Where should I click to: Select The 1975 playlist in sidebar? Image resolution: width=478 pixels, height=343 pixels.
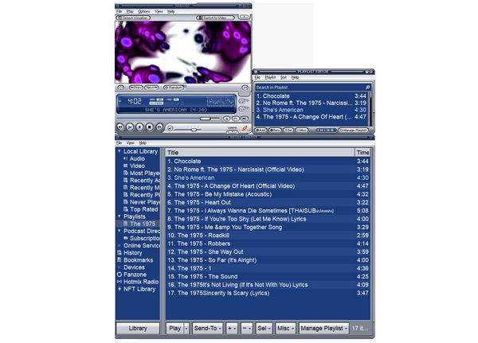[x=139, y=224]
